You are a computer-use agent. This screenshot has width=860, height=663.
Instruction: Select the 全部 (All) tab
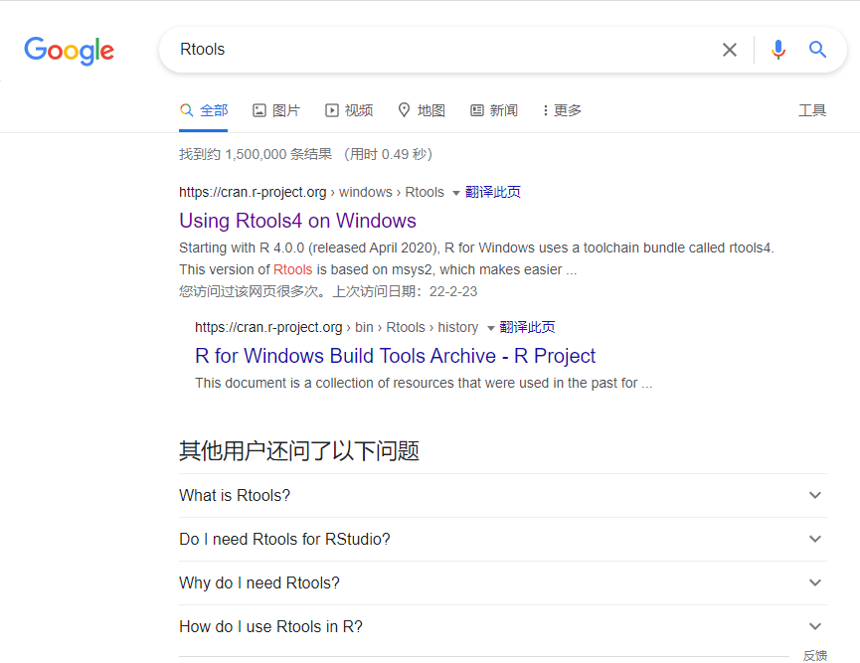204,110
